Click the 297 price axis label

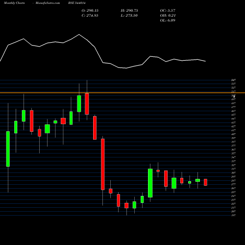point(233,177)
